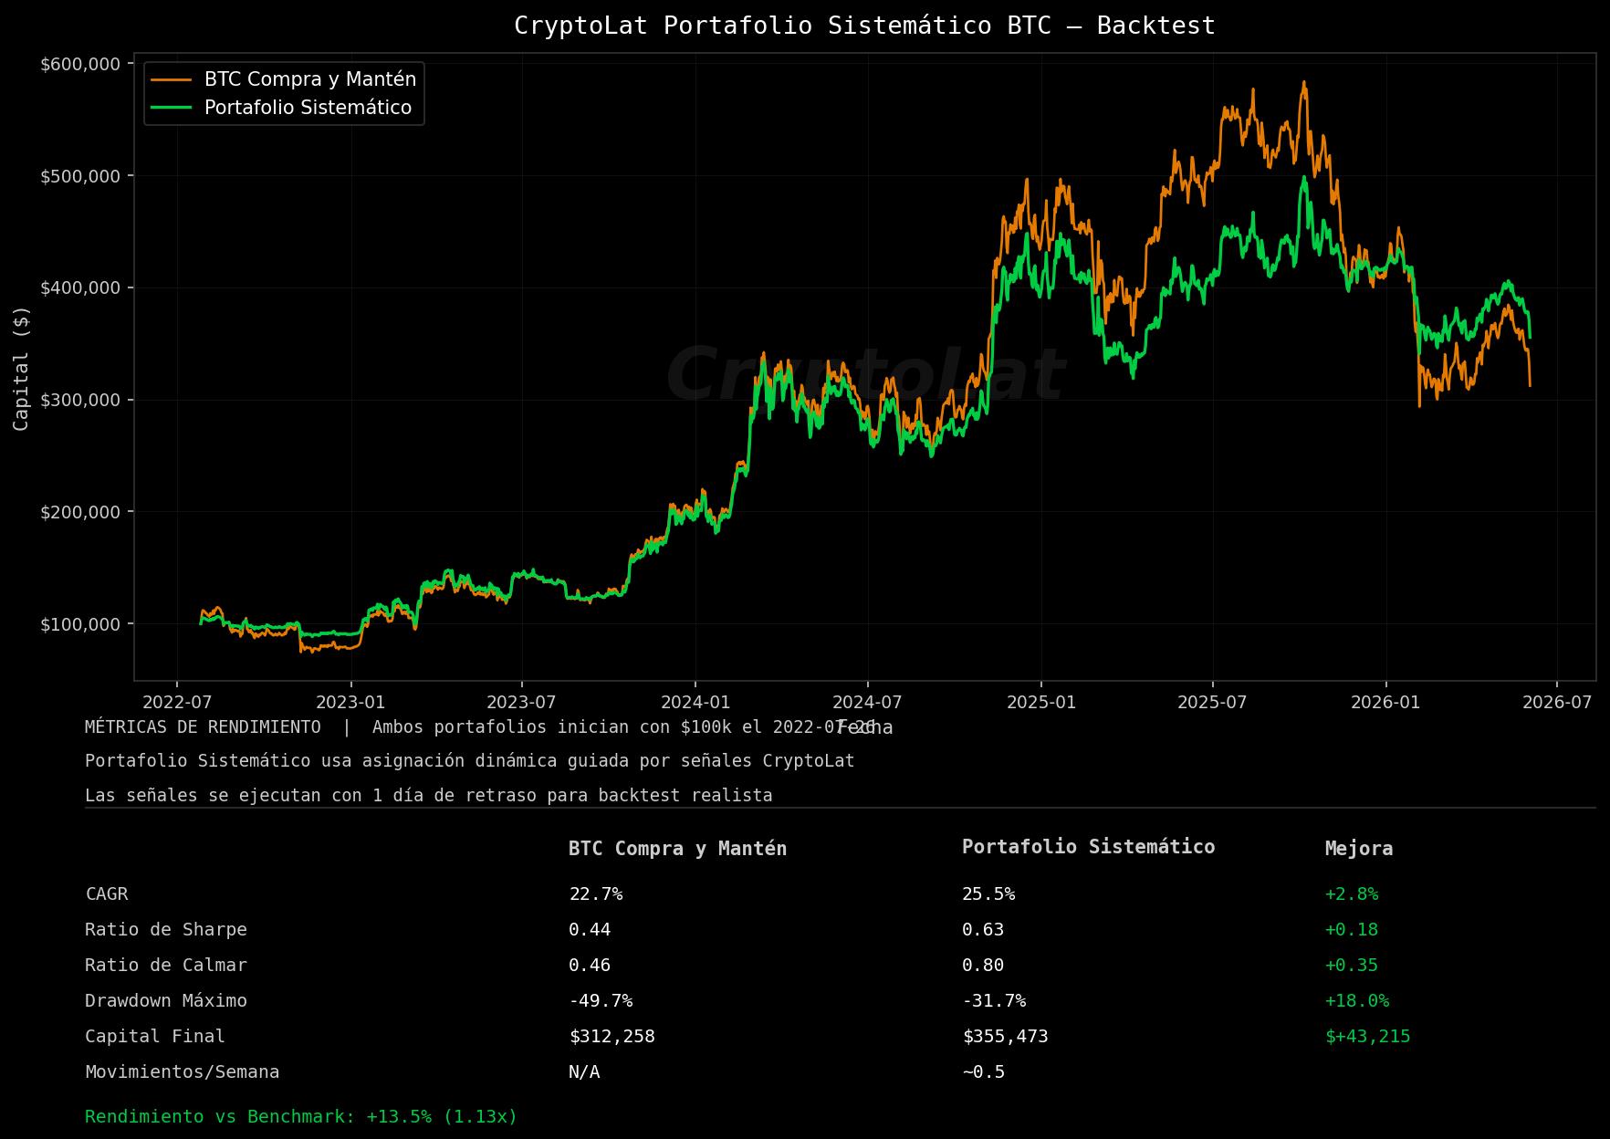Click the "Movimientos/Semana" row label
This screenshot has width=1610, height=1139.
(x=183, y=1072)
